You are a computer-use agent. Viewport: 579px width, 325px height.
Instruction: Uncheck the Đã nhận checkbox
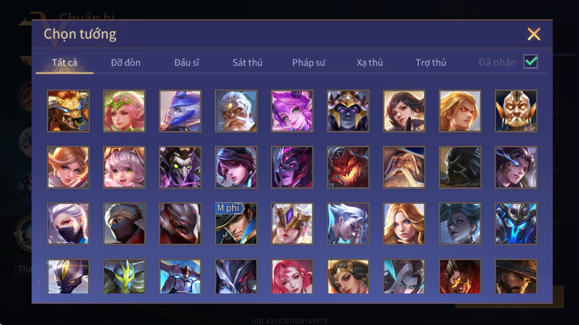click(x=531, y=62)
